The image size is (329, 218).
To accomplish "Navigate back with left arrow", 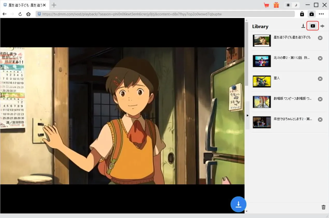I will (5, 14).
